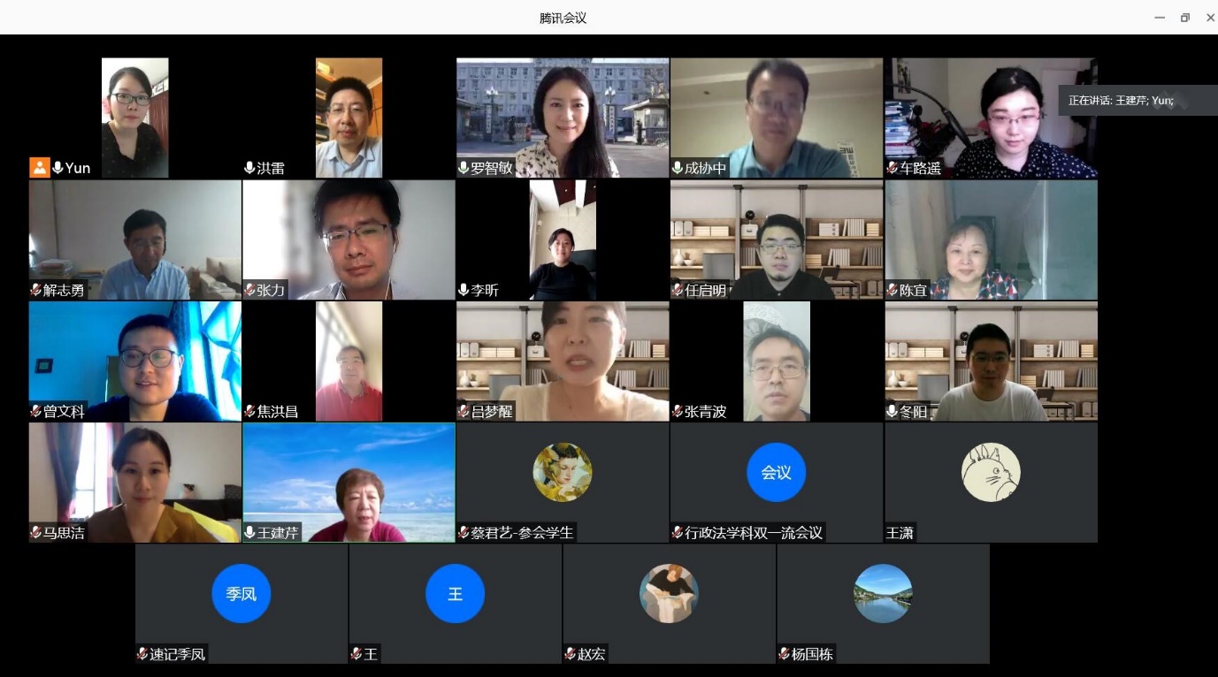The image size is (1218, 677).
Task: Click the mic icon beside 成协中
Action: click(678, 168)
